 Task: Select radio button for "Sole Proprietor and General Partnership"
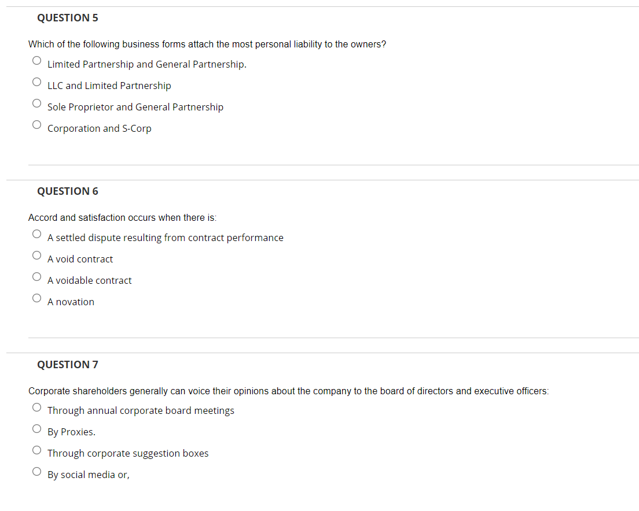36,103
